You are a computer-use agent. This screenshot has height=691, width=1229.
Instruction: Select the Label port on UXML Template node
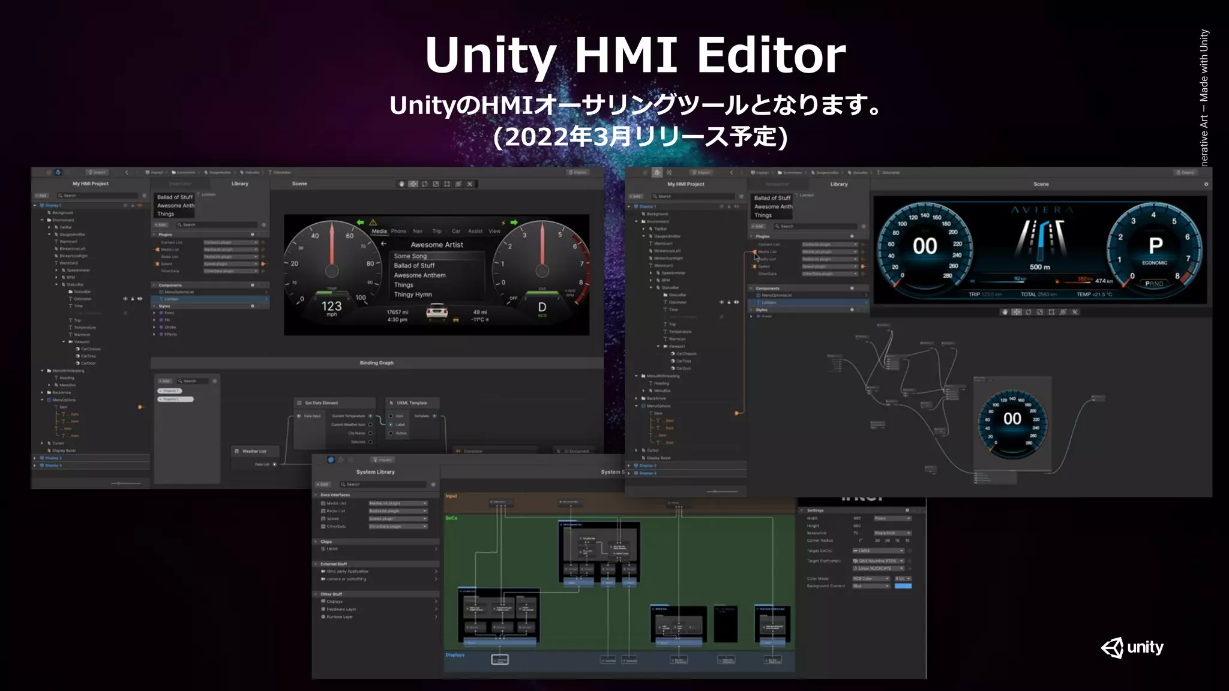(x=391, y=425)
